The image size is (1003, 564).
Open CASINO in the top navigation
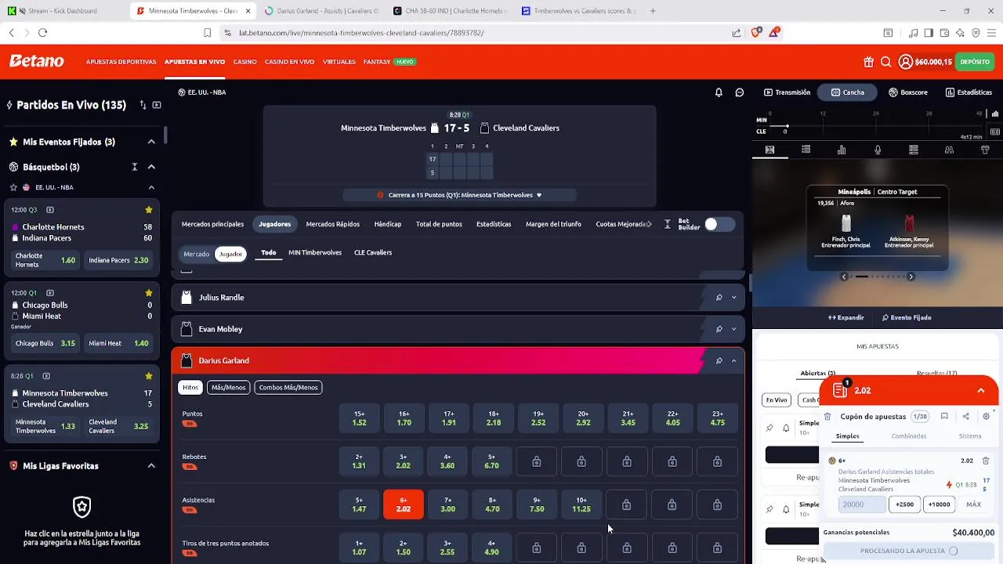point(244,62)
